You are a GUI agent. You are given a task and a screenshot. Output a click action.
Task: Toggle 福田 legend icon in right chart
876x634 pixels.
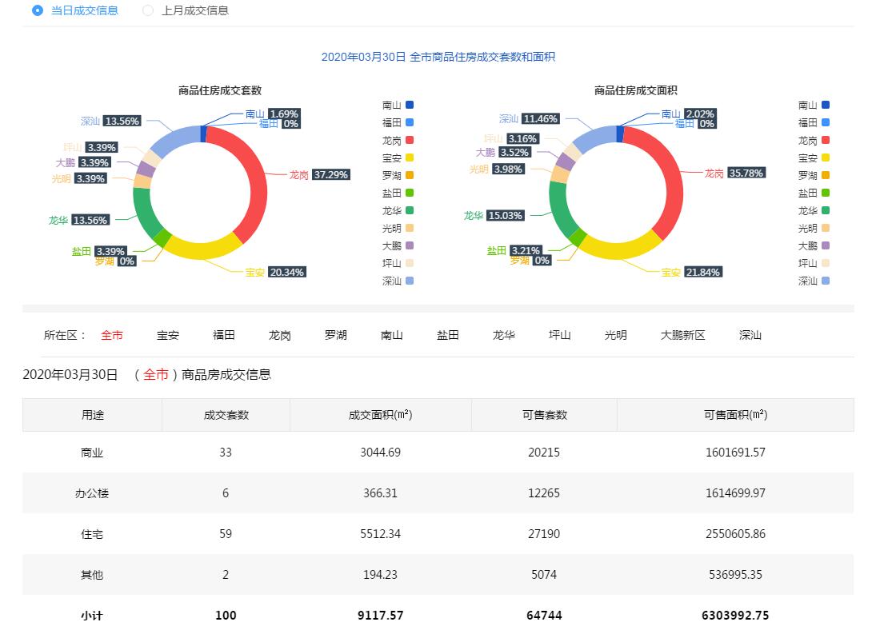coord(826,122)
